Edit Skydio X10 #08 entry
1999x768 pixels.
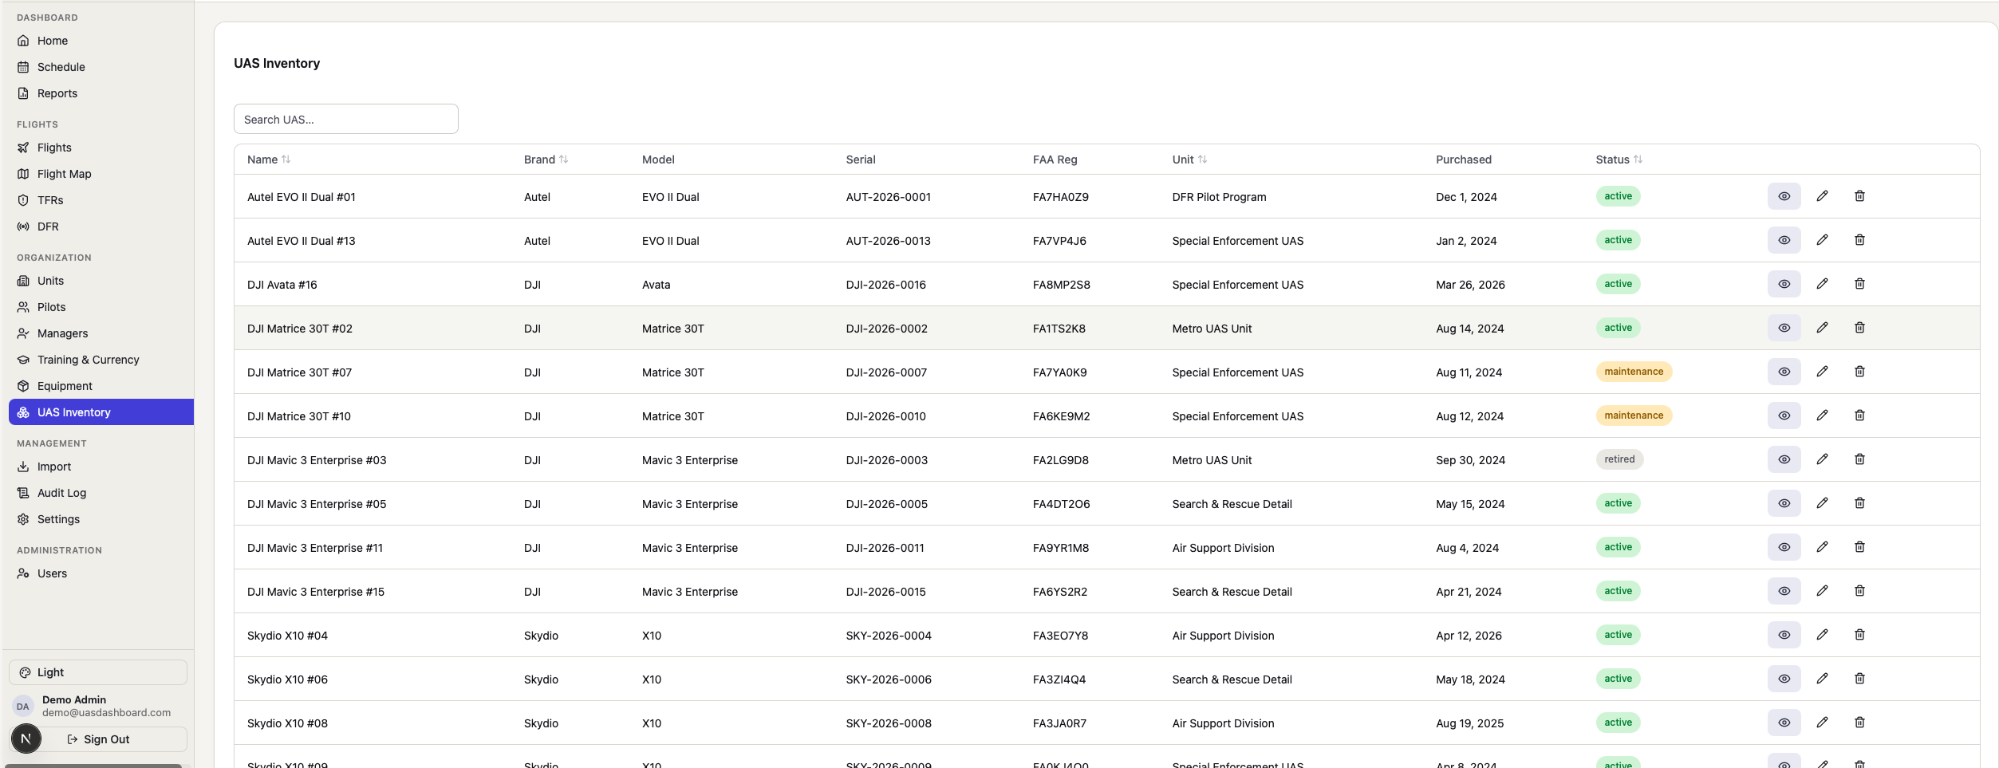(1822, 723)
